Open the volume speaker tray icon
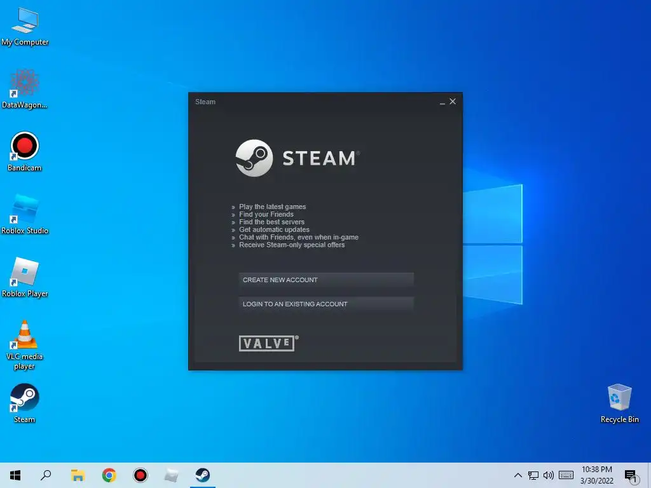The image size is (651, 488). 549,475
